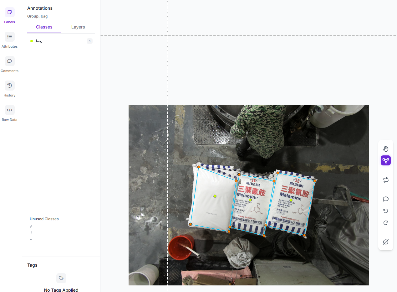Select the hand pan tool

(386, 149)
